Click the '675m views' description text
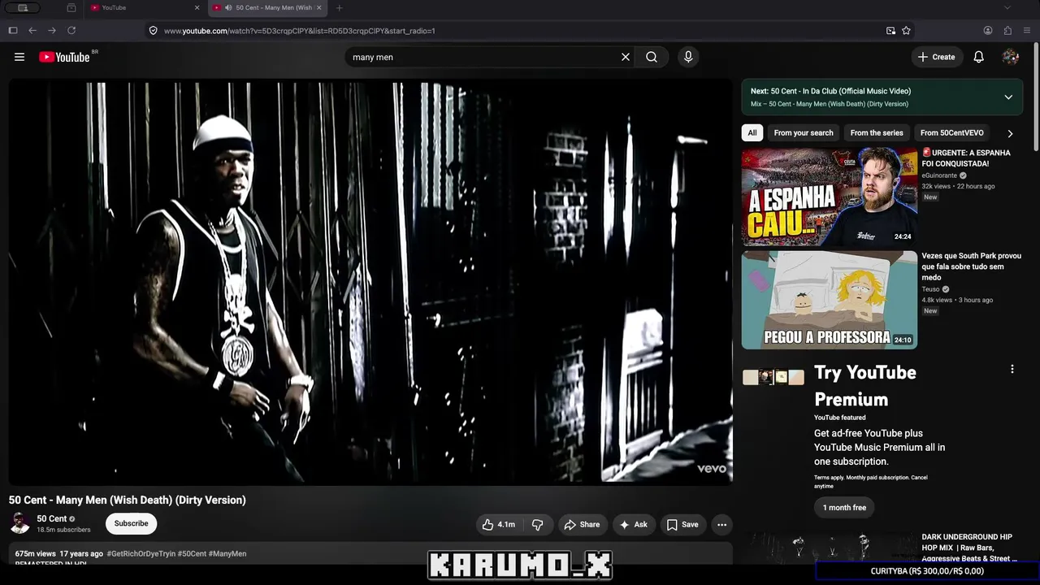The height and width of the screenshot is (585, 1040). pyautogui.click(x=36, y=554)
